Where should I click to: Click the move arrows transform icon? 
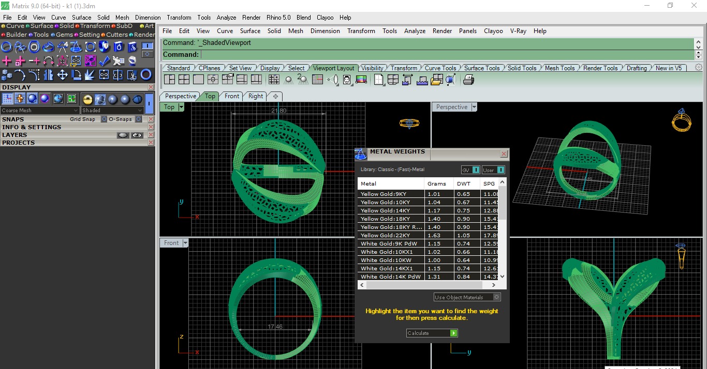coord(62,75)
